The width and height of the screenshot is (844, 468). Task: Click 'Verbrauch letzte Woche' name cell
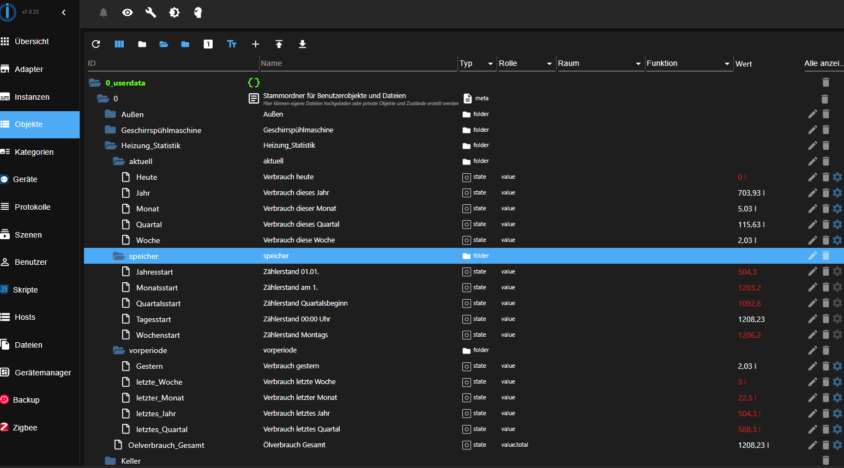299,382
